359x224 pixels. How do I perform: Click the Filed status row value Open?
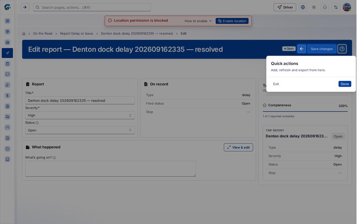coord(246,103)
